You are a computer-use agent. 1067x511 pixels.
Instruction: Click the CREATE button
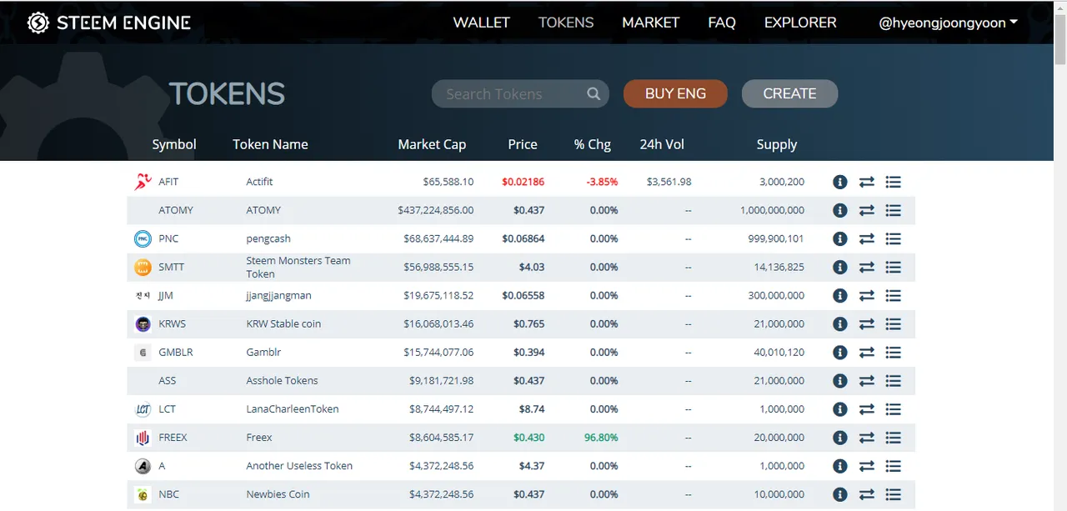pyautogui.click(x=789, y=93)
